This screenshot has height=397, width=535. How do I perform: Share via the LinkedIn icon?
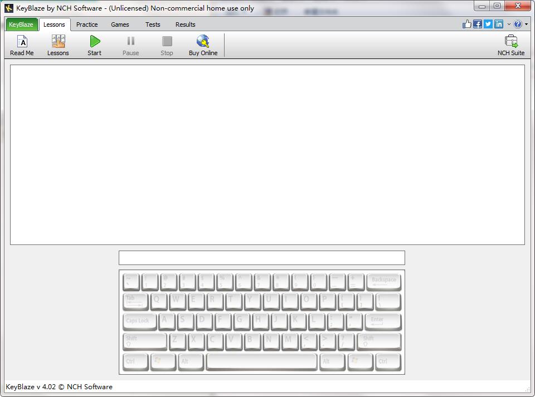pyautogui.click(x=499, y=24)
